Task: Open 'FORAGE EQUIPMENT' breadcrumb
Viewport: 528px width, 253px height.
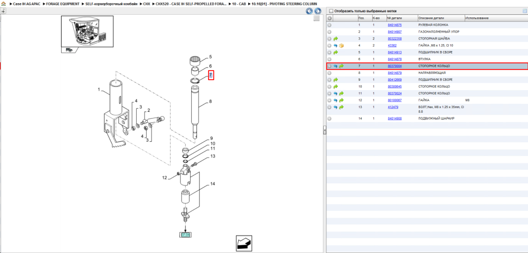Action: 63,4
